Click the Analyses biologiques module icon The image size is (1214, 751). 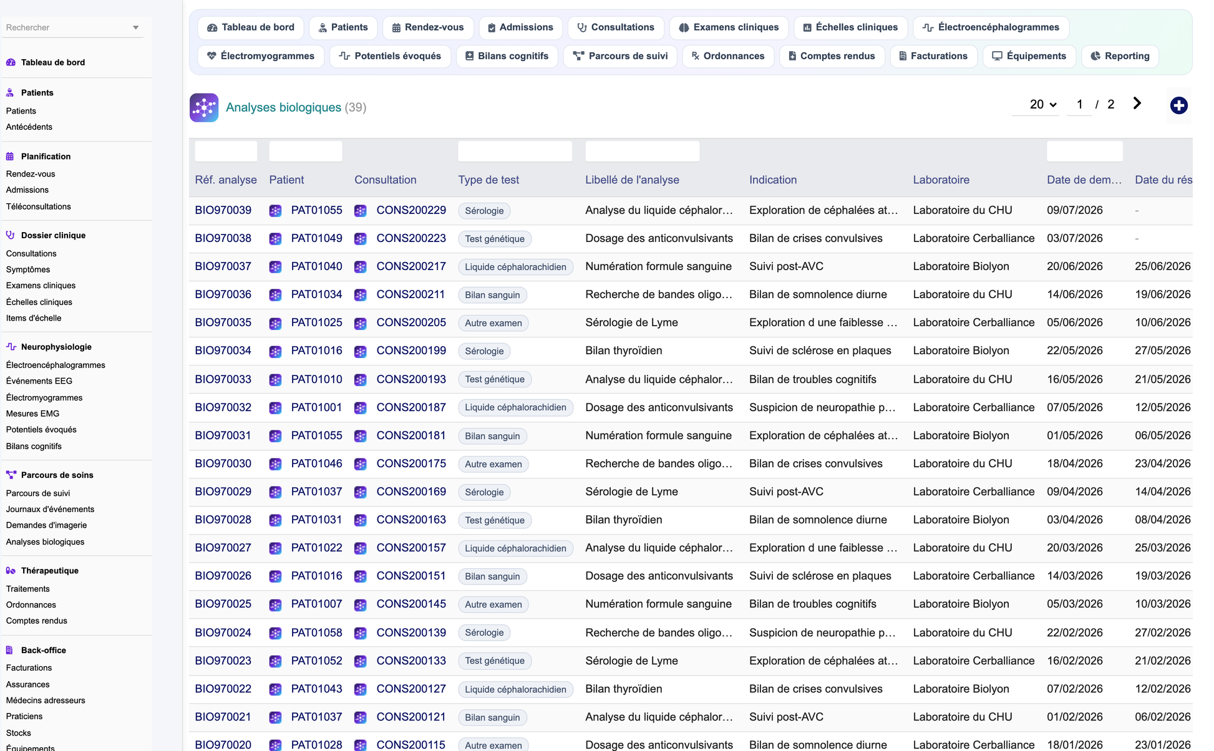coord(204,107)
